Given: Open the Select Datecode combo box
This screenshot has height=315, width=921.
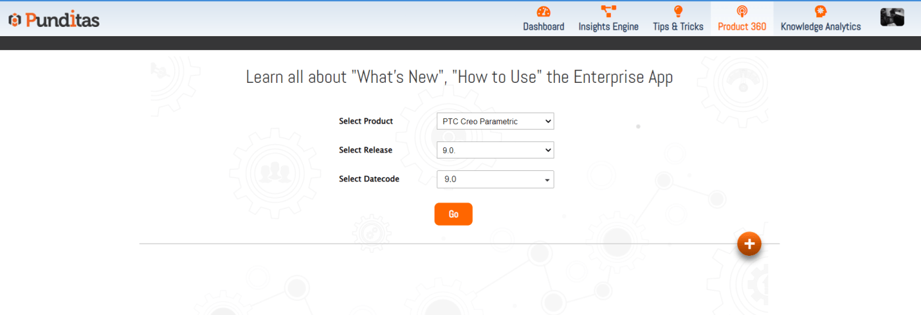Looking at the screenshot, I should [x=495, y=179].
